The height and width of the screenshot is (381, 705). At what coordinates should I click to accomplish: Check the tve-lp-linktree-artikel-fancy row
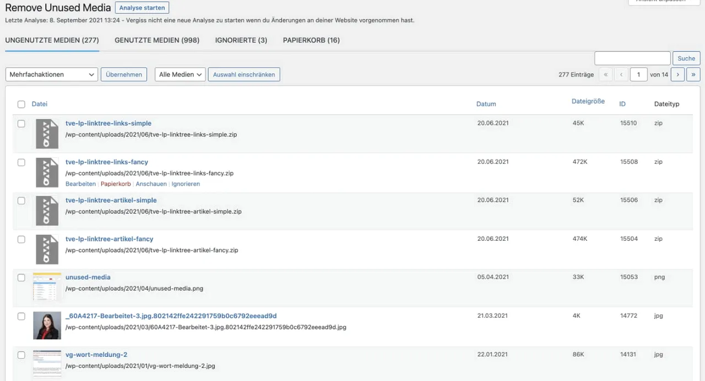[21, 239]
